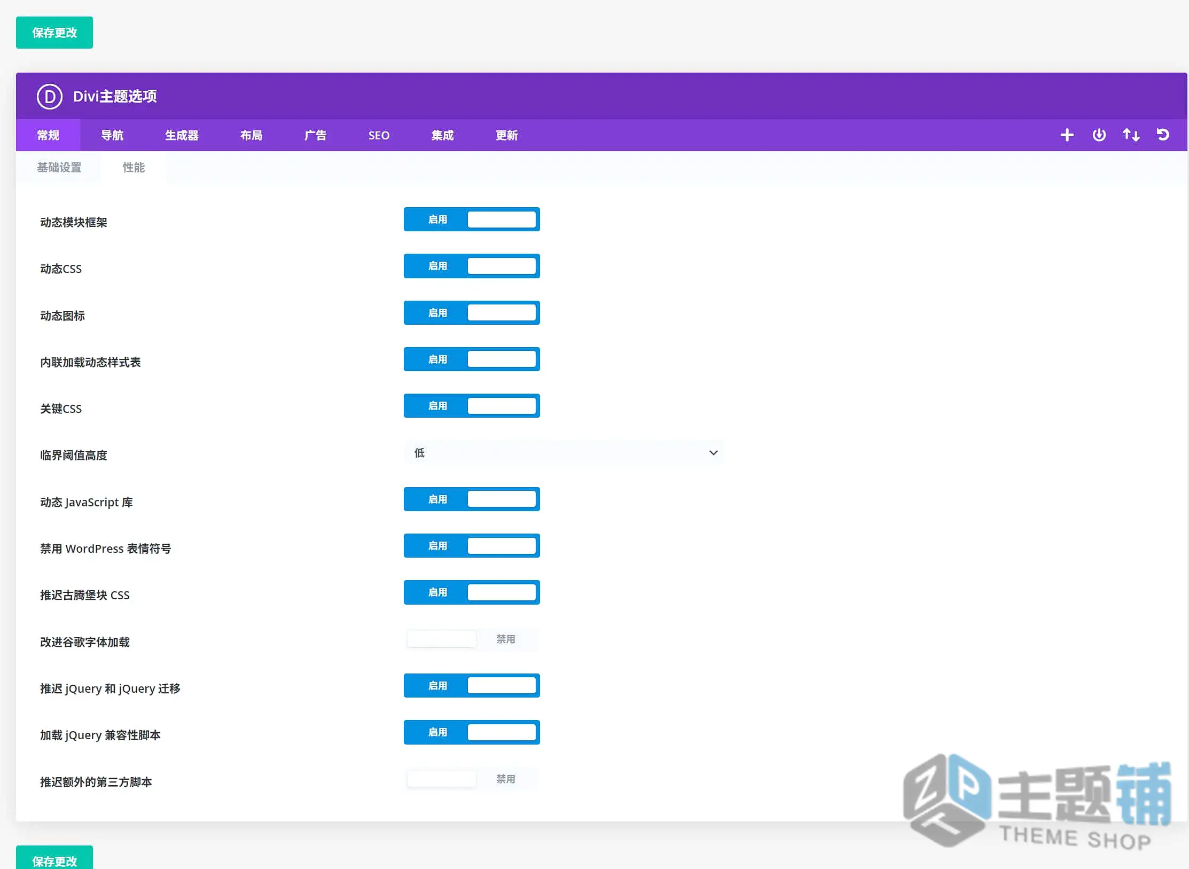Select the 常规 tab
The image size is (1189, 869).
[x=48, y=135]
